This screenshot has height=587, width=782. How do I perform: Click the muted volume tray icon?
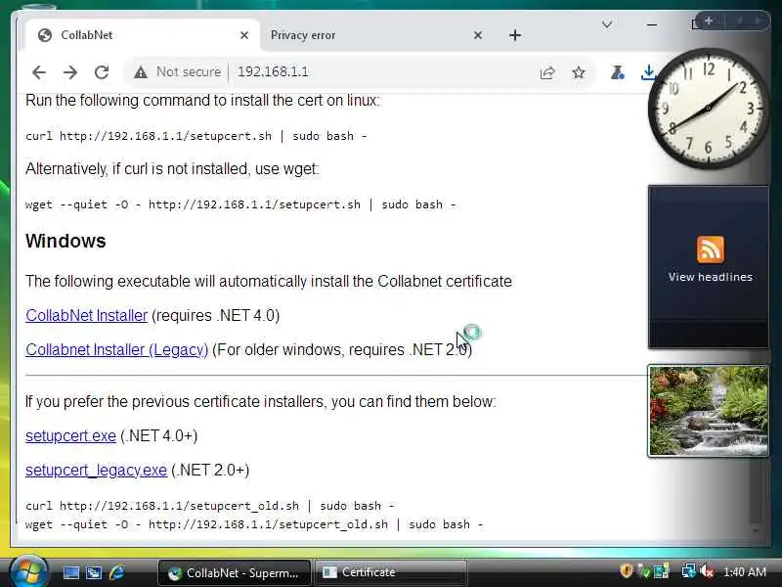[x=707, y=571]
